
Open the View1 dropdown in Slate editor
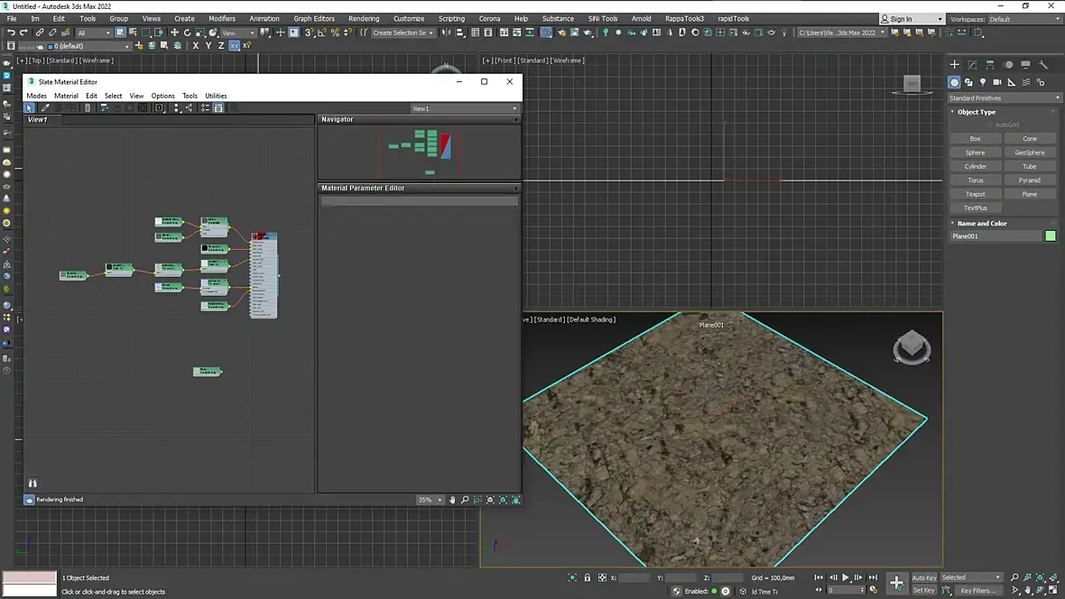[x=464, y=108]
